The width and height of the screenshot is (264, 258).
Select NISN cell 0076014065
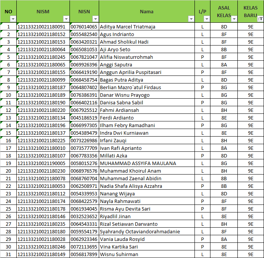click(84, 27)
